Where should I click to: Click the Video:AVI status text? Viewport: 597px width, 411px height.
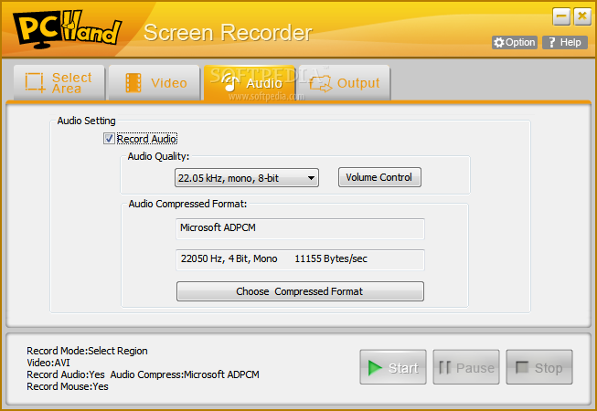coord(48,363)
